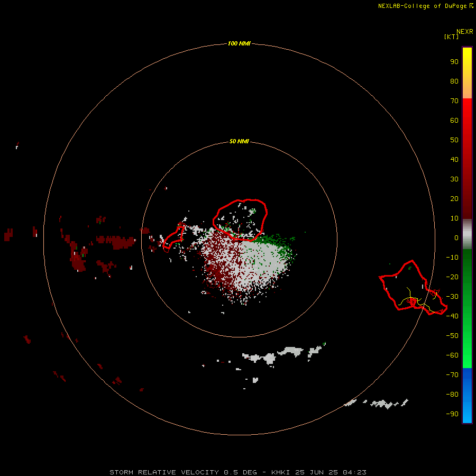Click the -70 value on velocity scale
The height and width of the screenshot is (476, 476).
coord(452,375)
